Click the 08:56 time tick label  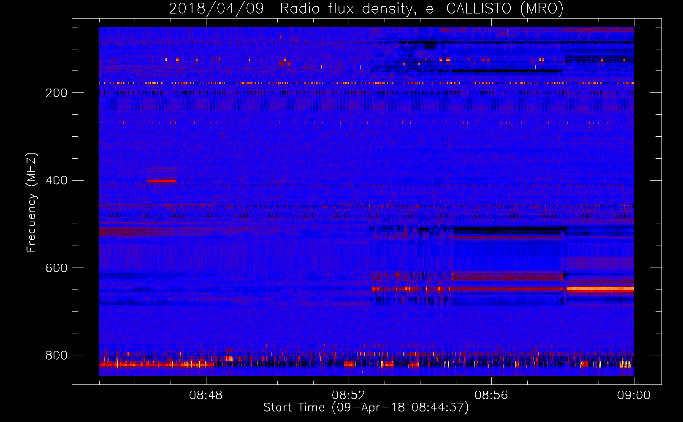click(x=491, y=395)
